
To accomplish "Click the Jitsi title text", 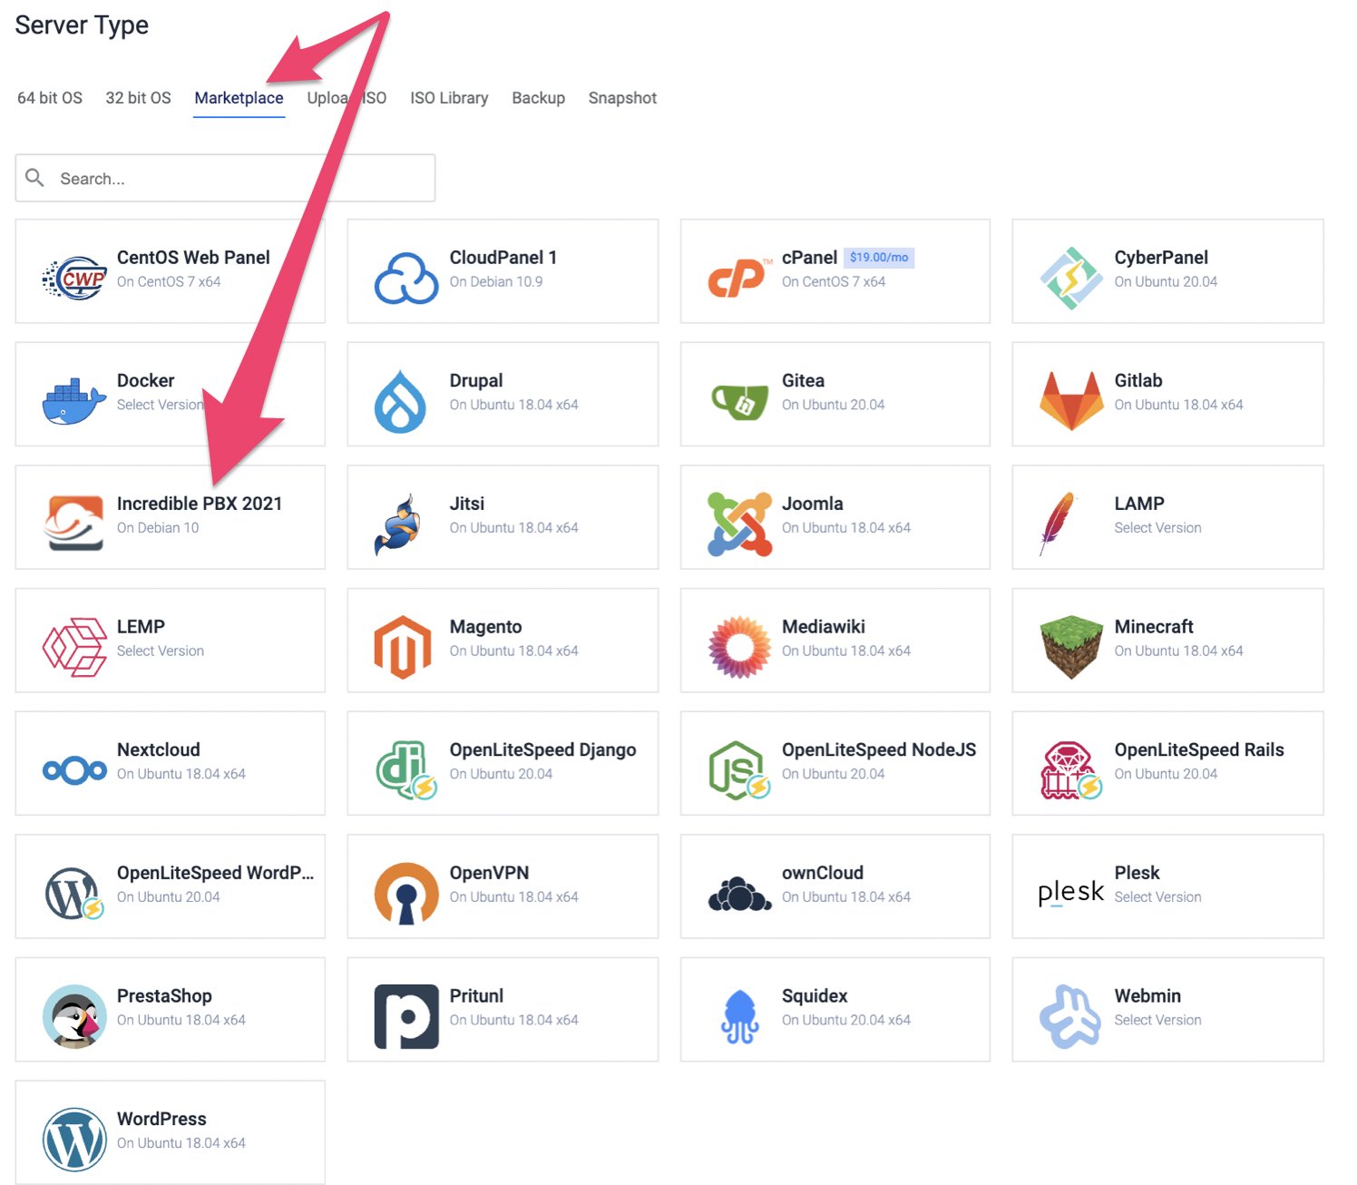I will click(x=466, y=504).
